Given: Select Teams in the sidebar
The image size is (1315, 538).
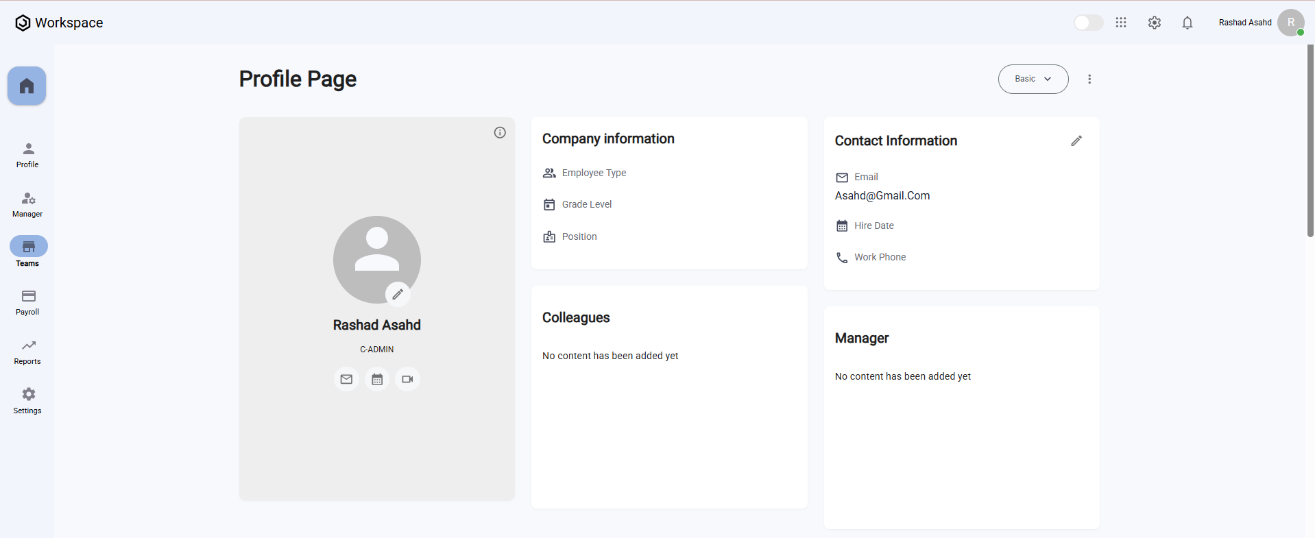Looking at the screenshot, I should pos(28,252).
